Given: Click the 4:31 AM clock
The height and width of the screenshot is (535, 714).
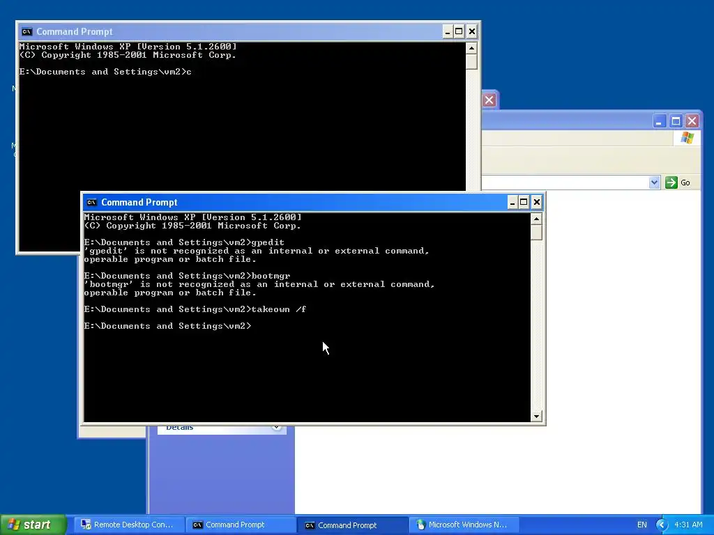Looking at the screenshot, I should 688,525.
